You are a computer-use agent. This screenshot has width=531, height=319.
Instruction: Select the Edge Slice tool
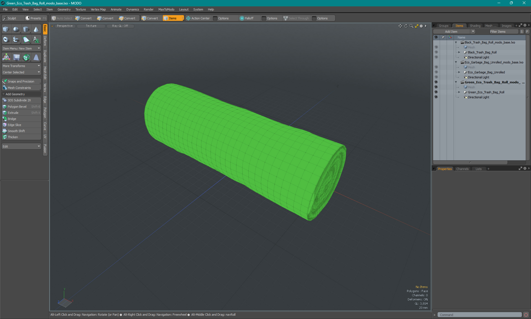[x=14, y=125]
